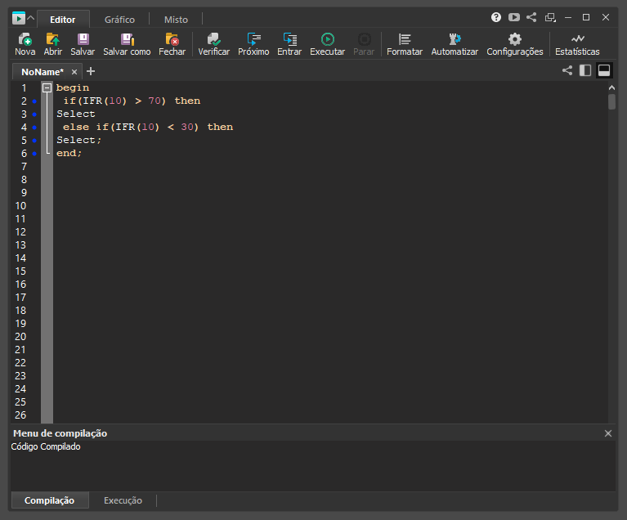The image size is (627, 520).
Task: Open Configurações settings
Action: pyautogui.click(x=515, y=44)
